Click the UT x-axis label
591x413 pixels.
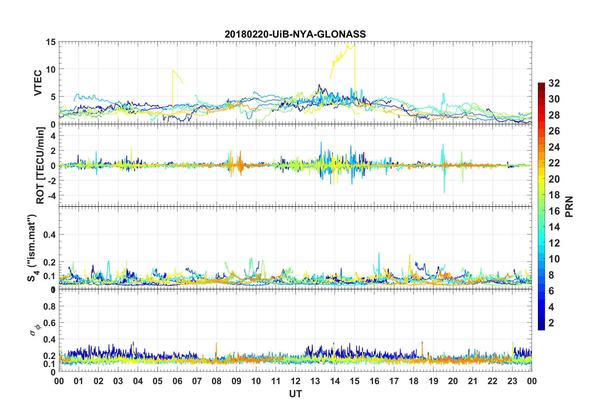coord(295,394)
